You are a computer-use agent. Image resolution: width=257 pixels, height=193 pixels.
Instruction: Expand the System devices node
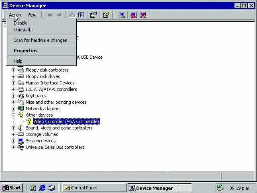pos(13,141)
